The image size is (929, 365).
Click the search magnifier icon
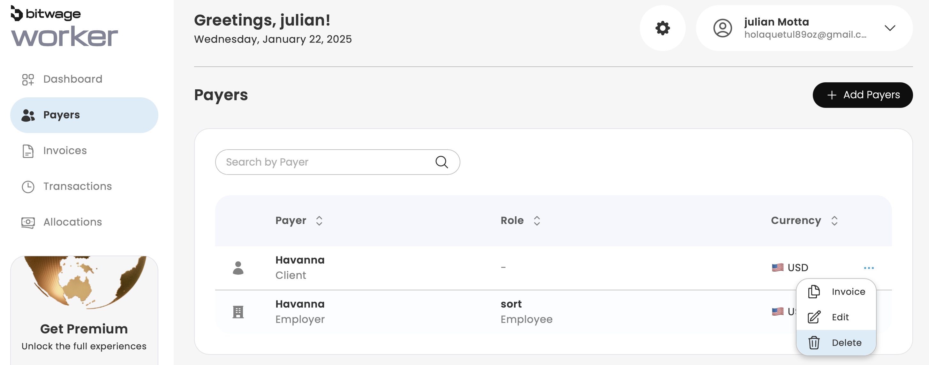pyautogui.click(x=442, y=162)
